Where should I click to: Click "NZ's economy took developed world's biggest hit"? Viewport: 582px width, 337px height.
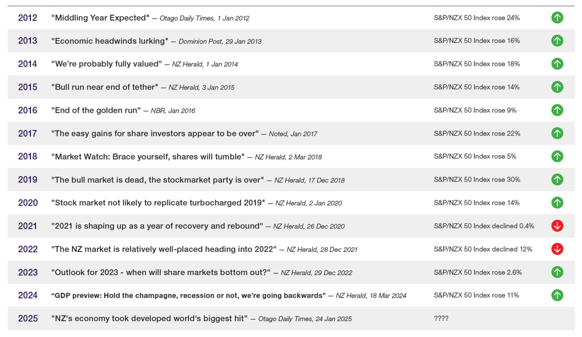150,319
